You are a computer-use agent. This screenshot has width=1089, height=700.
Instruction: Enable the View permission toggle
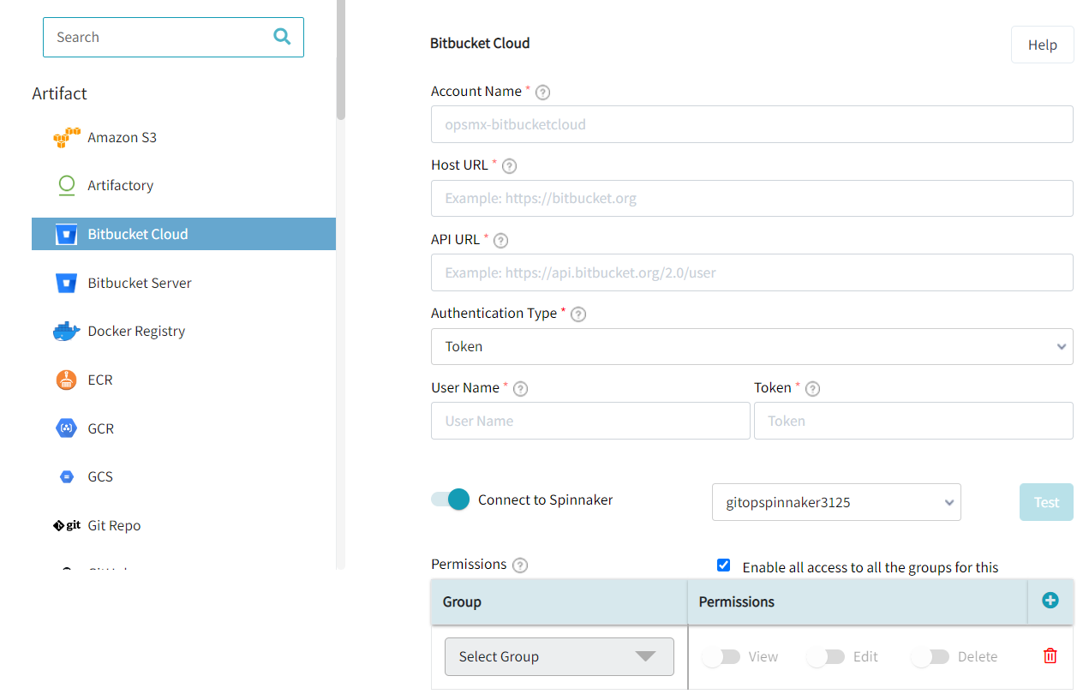722,655
